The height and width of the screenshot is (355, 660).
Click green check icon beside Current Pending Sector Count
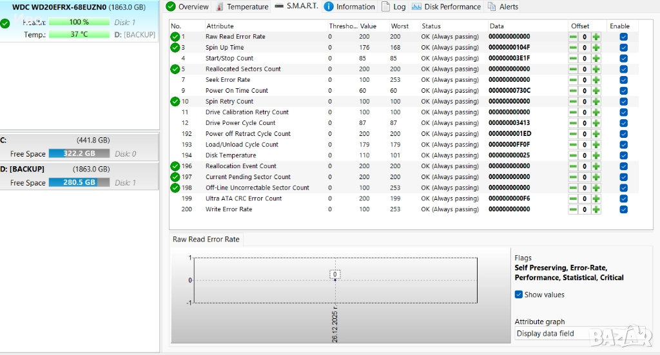tap(175, 177)
